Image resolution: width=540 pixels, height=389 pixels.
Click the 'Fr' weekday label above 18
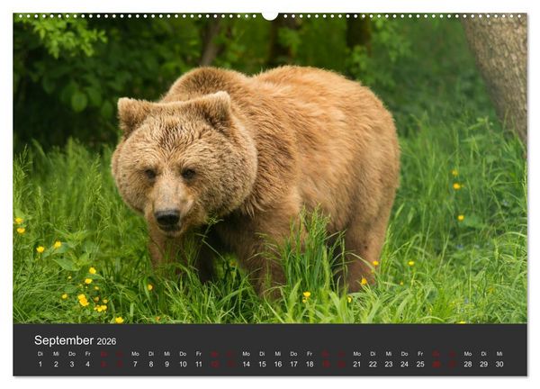click(310, 354)
